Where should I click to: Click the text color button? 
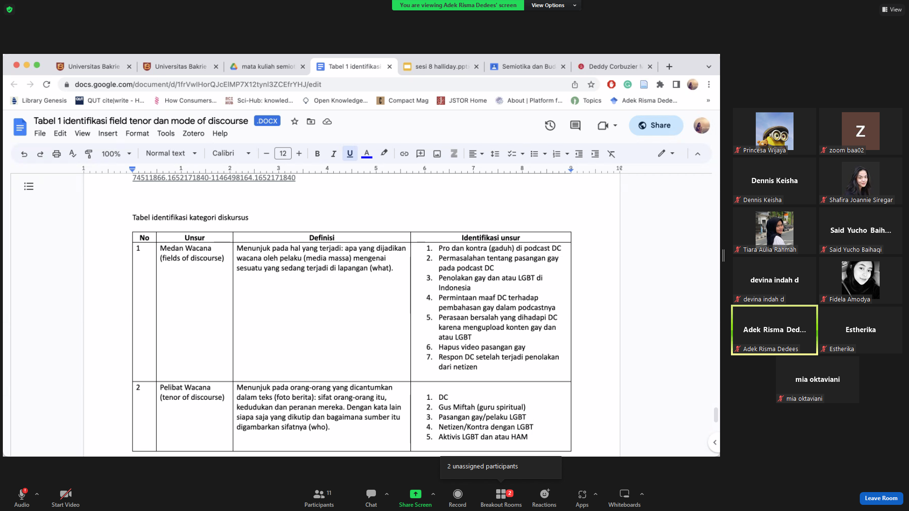point(366,154)
